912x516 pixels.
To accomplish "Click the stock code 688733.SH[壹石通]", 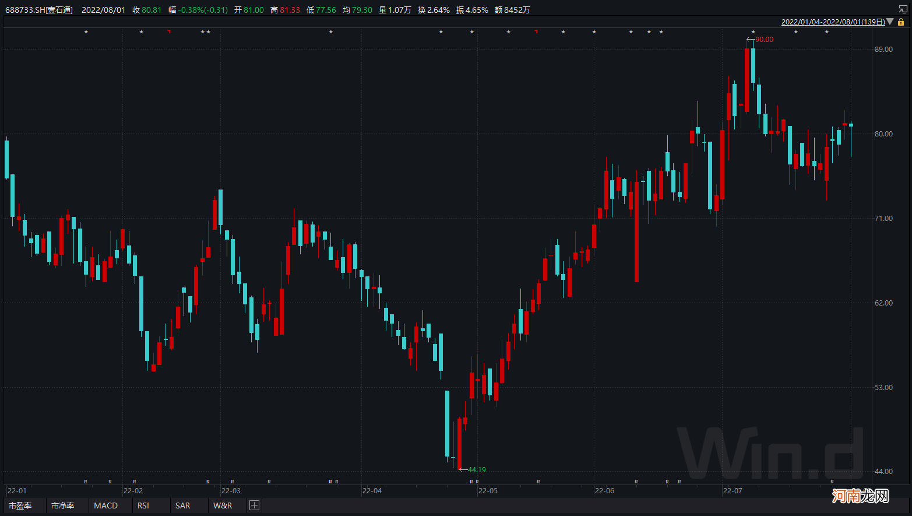I will coord(39,10).
